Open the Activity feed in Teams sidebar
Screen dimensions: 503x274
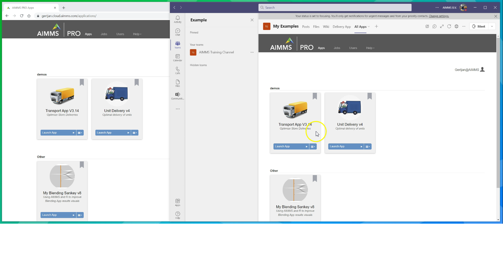coord(178,19)
